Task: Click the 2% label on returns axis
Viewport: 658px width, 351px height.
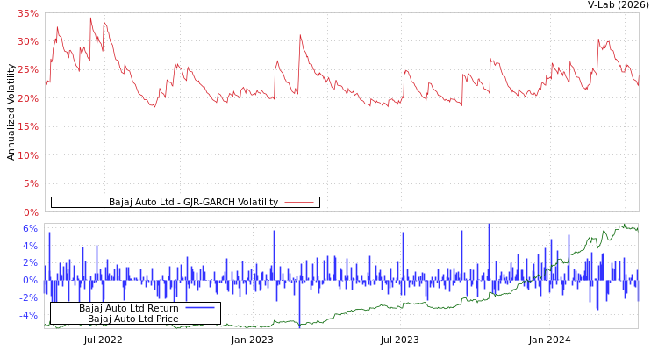Action: click(x=30, y=262)
